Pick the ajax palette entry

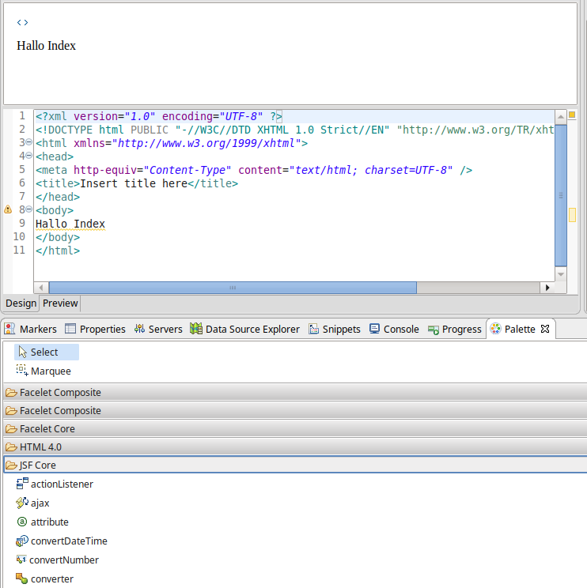click(x=40, y=503)
